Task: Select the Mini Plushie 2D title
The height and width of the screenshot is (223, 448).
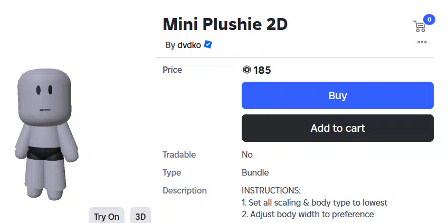Action: [225, 25]
